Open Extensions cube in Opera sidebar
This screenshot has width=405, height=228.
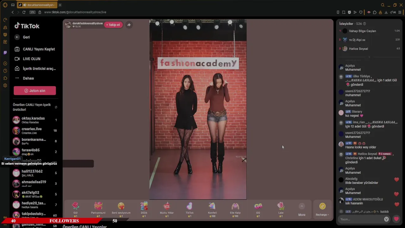(5, 78)
